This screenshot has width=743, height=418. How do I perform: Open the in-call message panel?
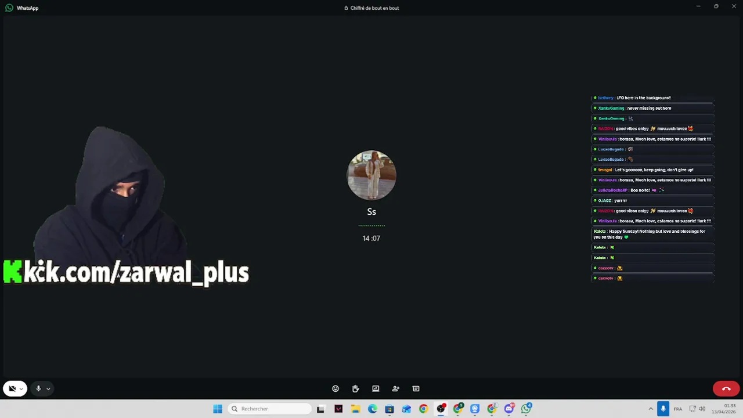(416, 388)
